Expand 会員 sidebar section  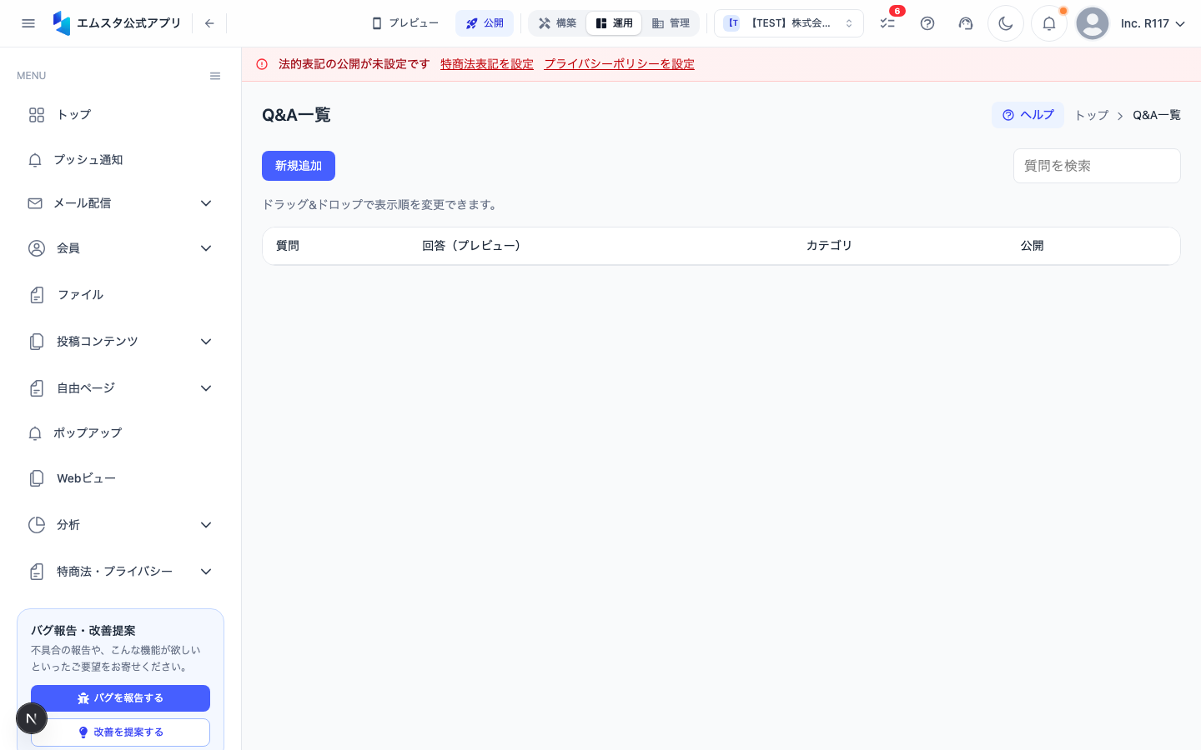120,248
